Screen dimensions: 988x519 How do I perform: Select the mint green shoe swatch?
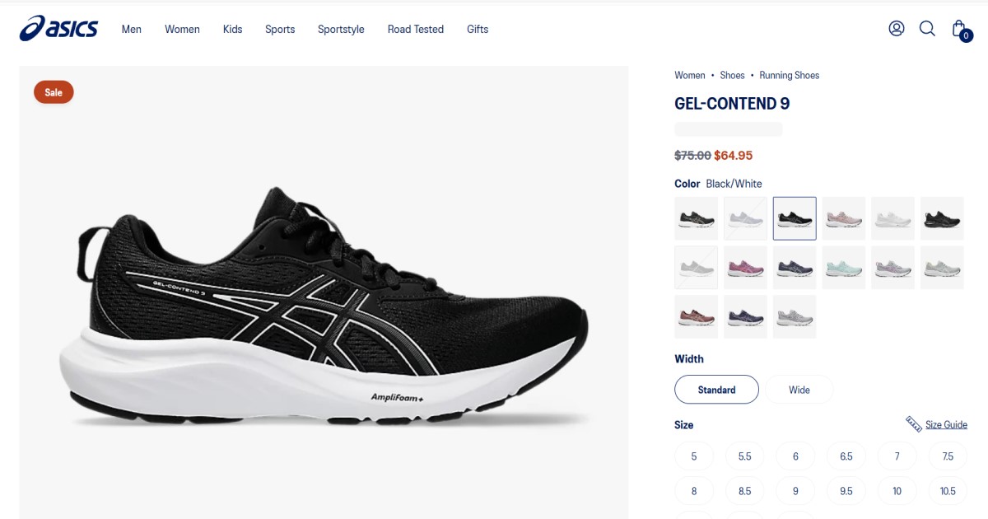click(844, 268)
